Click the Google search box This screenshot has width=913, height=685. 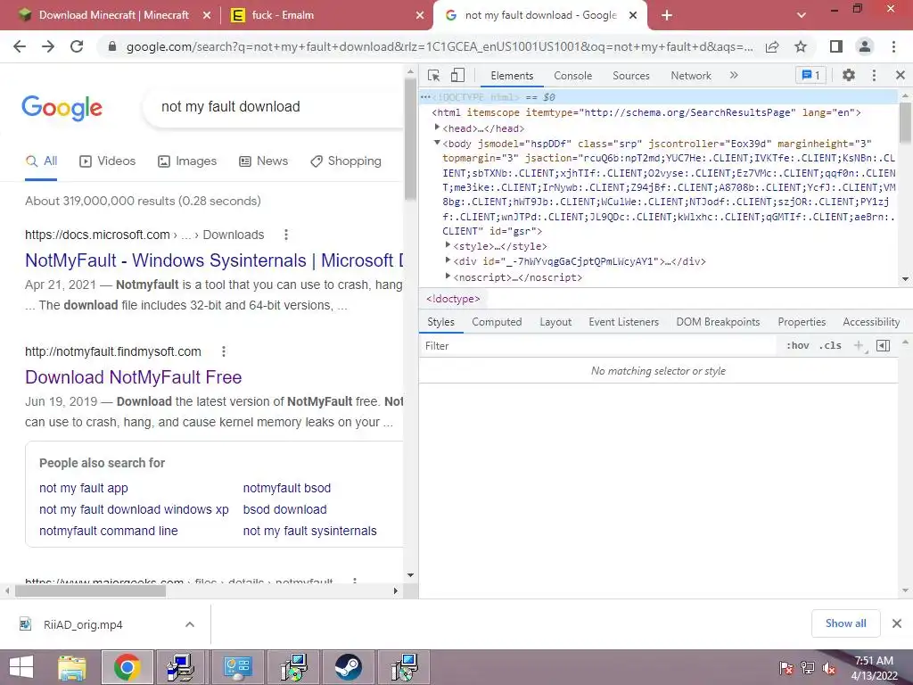274,107
